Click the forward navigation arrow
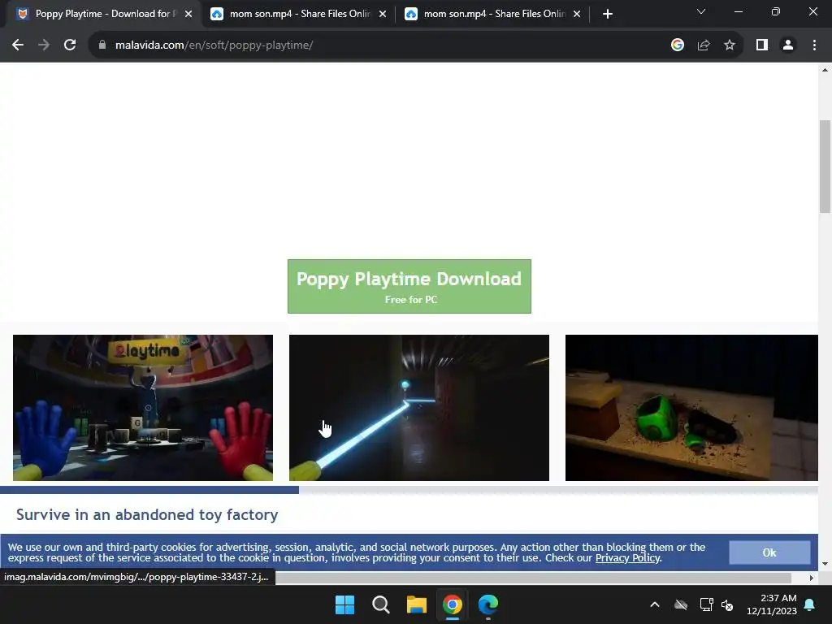The height and width of the screenshot is (624, 832). pos(44,45)
